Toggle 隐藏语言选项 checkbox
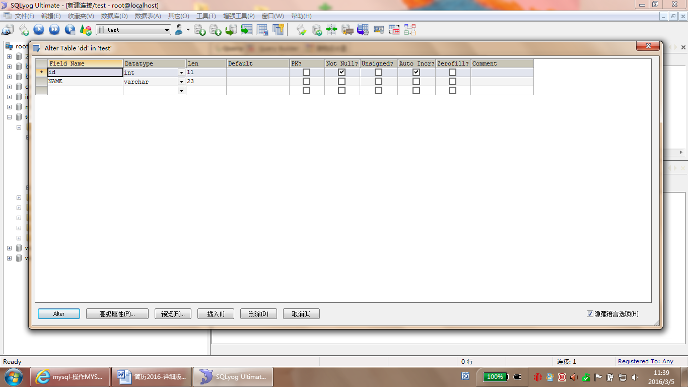The width and height of the screenshot is (688, 387). tap(590, 314)
